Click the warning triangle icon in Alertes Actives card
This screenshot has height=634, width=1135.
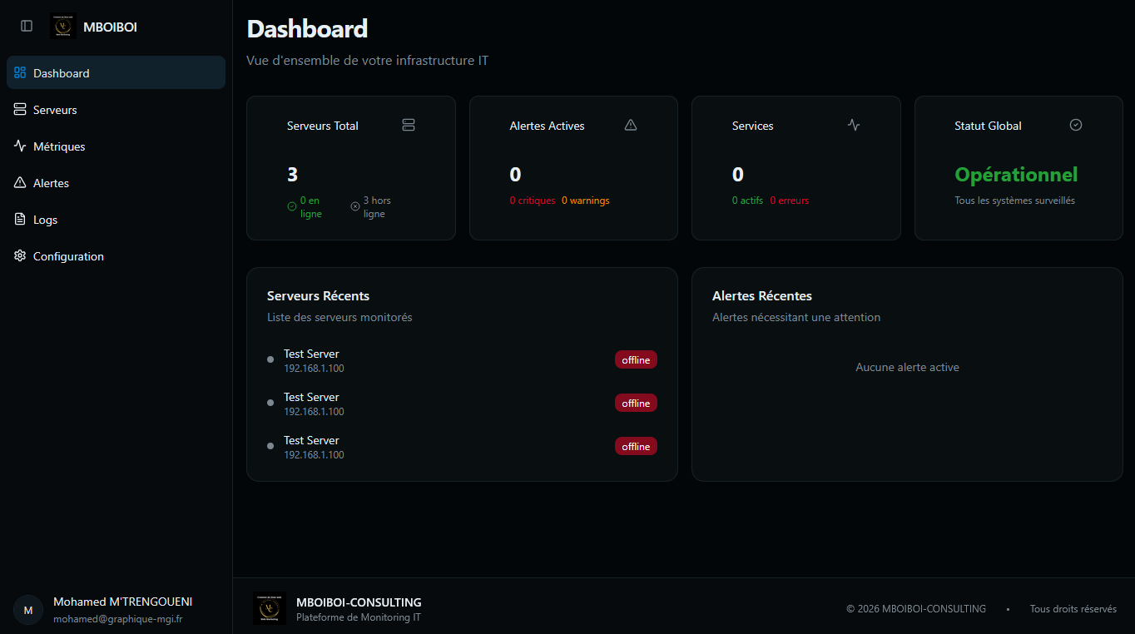[630, 125]
